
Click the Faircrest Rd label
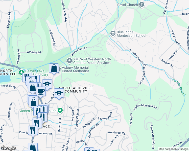point(166,7)
